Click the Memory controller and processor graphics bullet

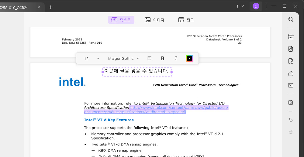[x=157, y=136]
